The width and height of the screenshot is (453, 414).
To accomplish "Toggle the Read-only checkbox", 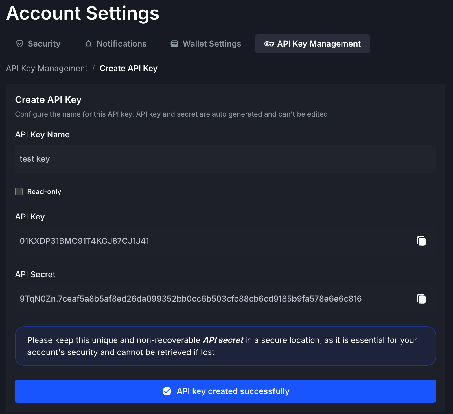I will pos(19,192).
